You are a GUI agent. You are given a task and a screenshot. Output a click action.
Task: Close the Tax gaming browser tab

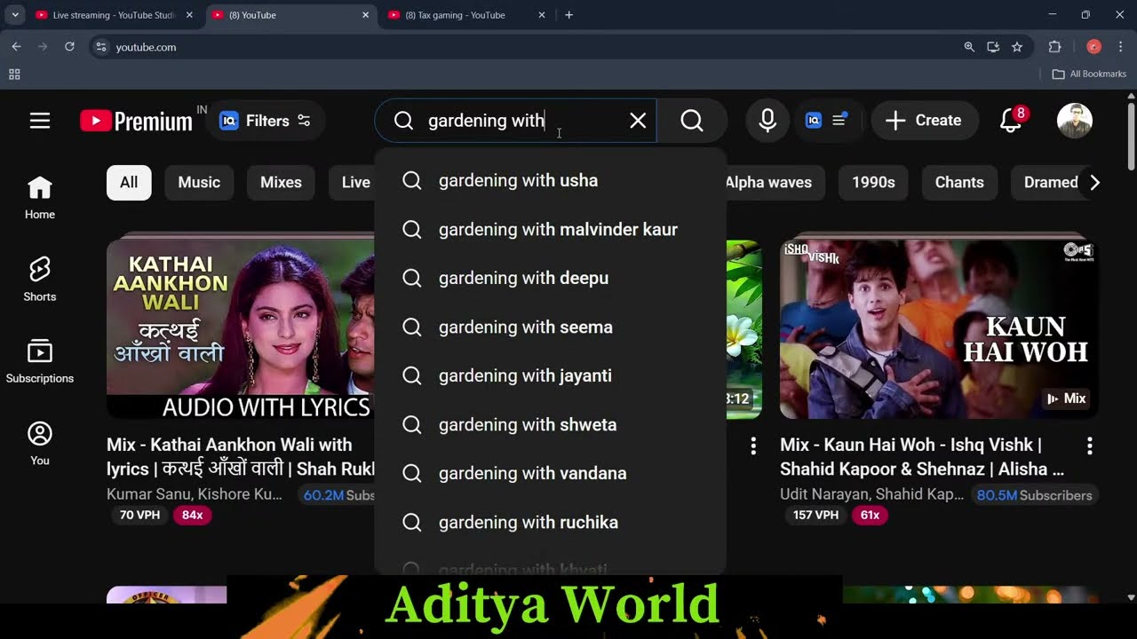point(542,15)
